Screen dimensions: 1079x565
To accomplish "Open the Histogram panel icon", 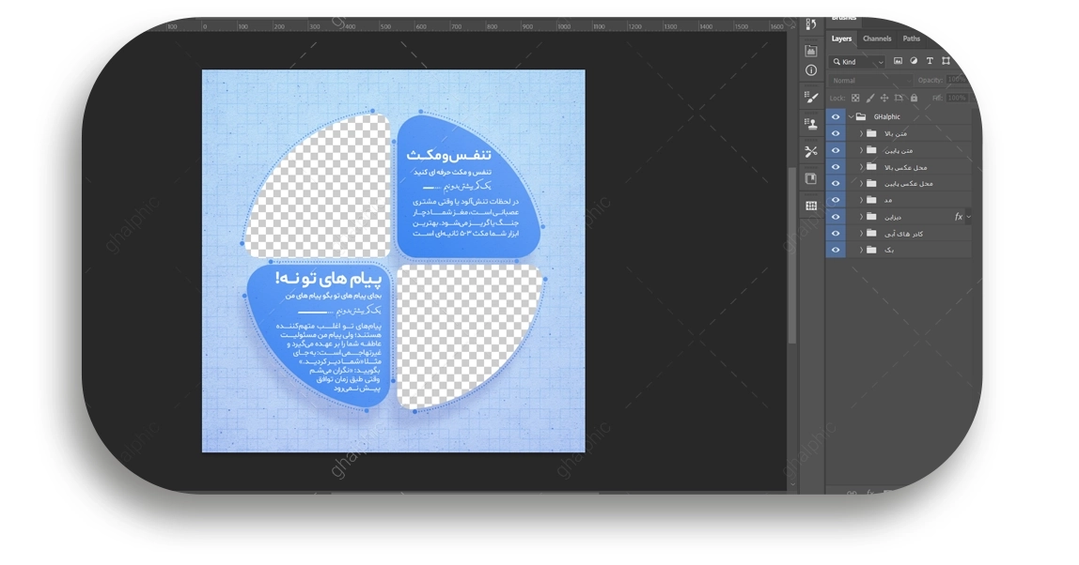I will click(x=810, y=50).
